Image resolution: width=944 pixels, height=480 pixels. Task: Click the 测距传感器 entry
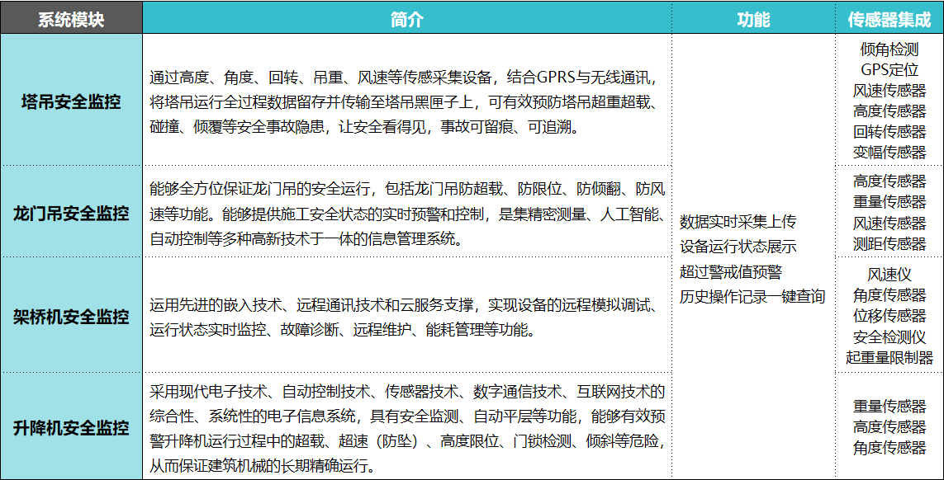[889, 244]
